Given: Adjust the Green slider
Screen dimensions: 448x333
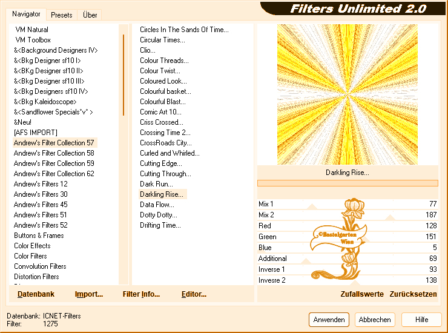Looking at the screenshot, I should click(348, 237).
